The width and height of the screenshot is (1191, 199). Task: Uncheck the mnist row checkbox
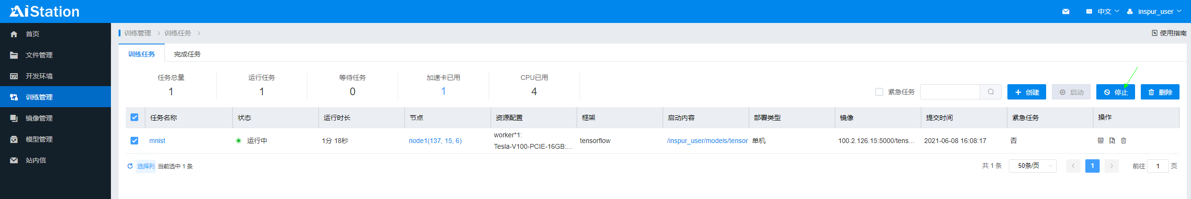pos(134,141)
